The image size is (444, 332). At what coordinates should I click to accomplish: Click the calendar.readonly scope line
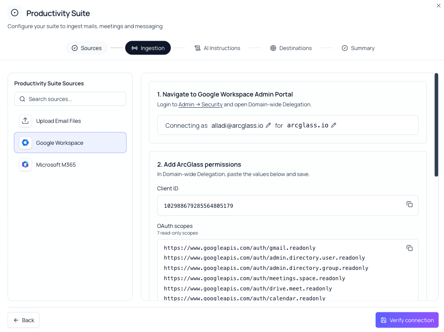(x=245, y=298)
